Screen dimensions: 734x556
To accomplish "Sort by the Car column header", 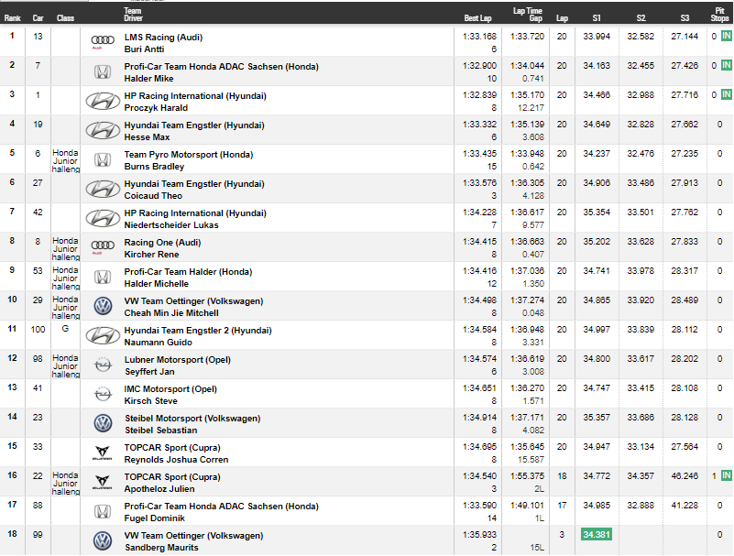I will click(38, 18).
